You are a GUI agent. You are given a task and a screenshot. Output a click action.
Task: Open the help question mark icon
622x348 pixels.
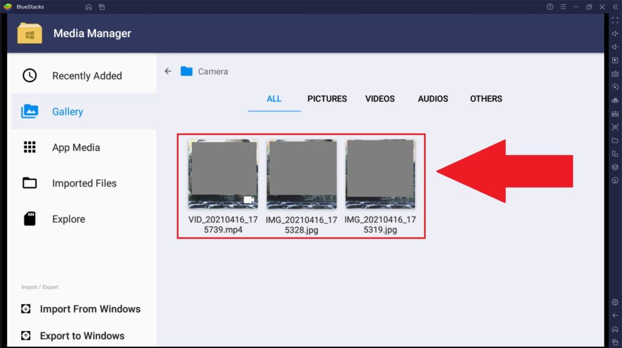550,7
